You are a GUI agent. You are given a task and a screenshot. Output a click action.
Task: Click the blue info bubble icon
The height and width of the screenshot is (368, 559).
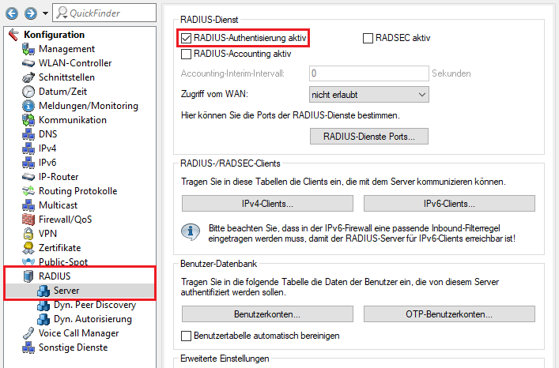191,233
